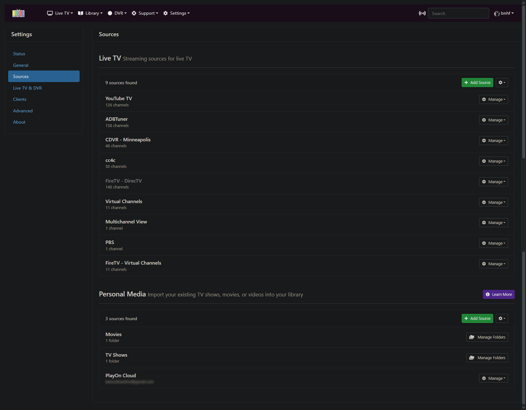526x410 pixels.
Task: Expand the gear dropdown beside Add Source
Action: [502, 82]
